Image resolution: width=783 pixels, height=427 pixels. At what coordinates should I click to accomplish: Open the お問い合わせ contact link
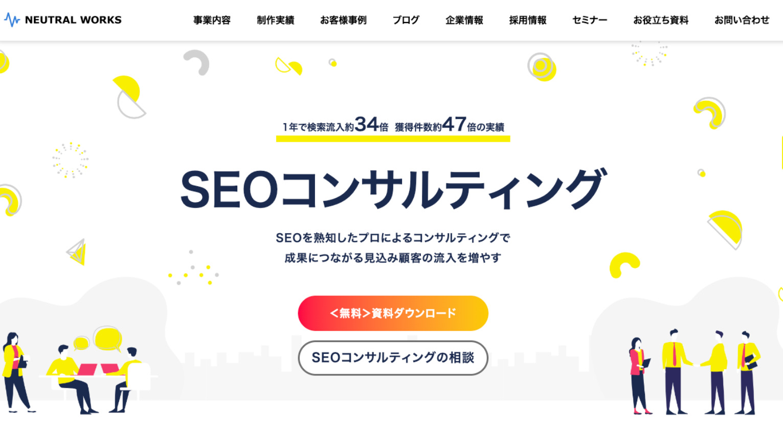pyautogui.click(x=742, y=20)
